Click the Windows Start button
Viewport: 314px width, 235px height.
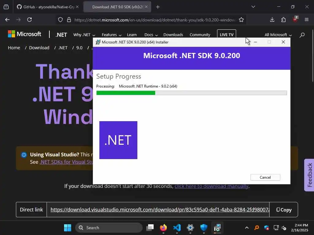point(67,228)
